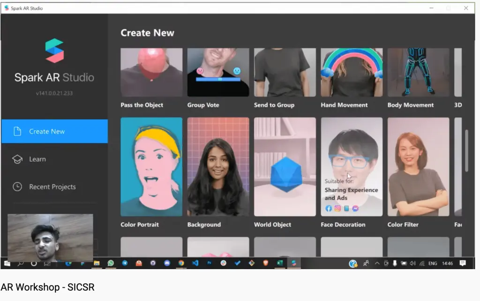The width and height of the screenshot is (480, 301).
Task: Close the Spark AR Studio window
Action: click(x=466, y=8)
